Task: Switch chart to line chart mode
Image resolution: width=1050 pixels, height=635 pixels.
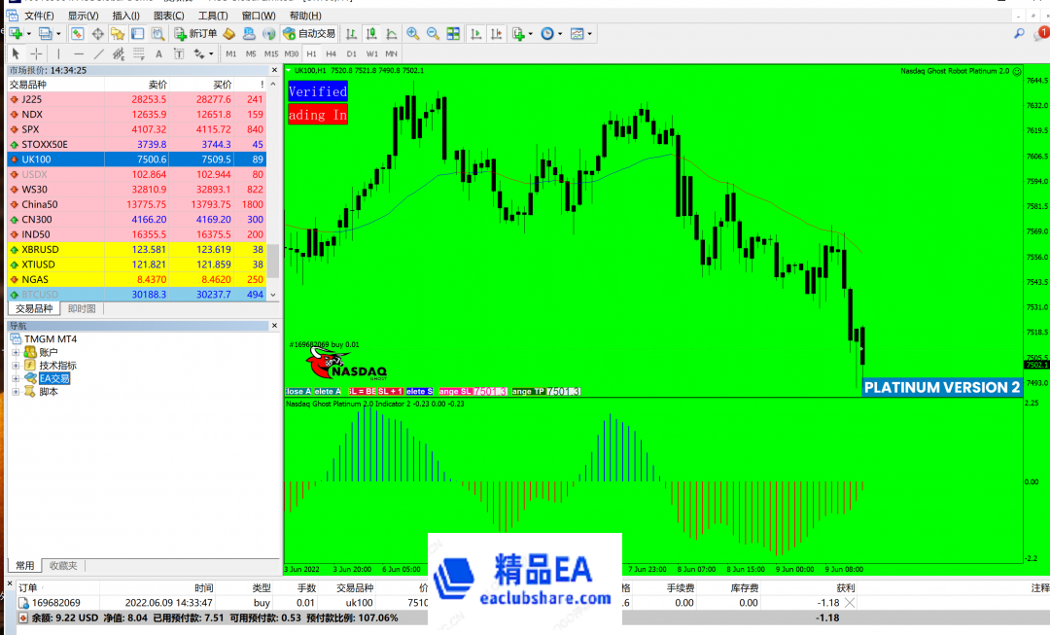Action: point(392,33)
